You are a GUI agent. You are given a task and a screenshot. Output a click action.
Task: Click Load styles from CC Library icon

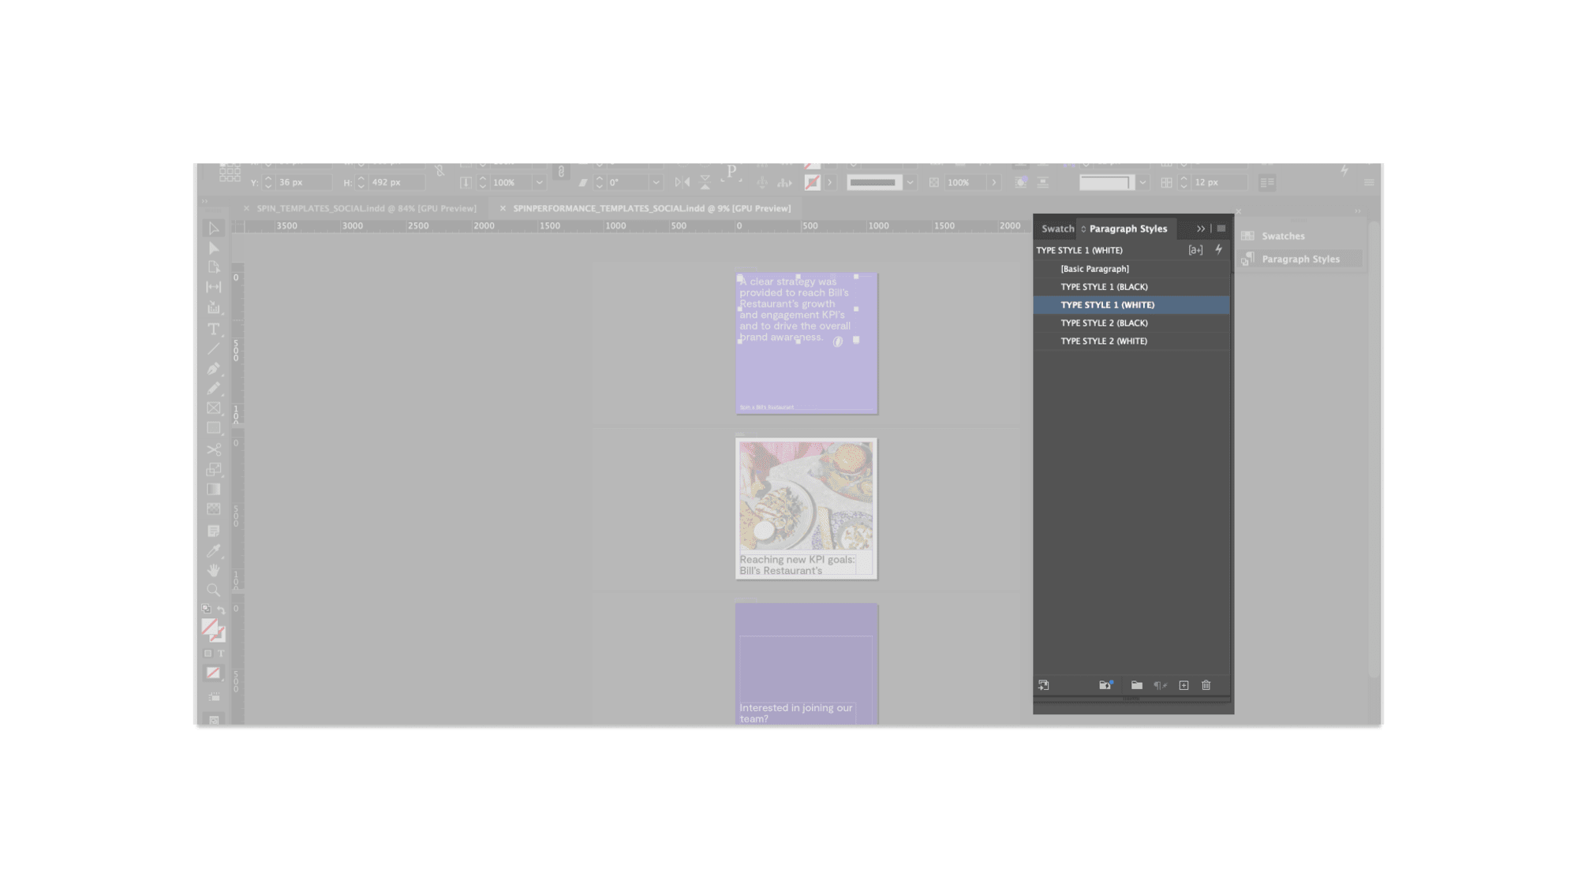tap(1106, 685)
